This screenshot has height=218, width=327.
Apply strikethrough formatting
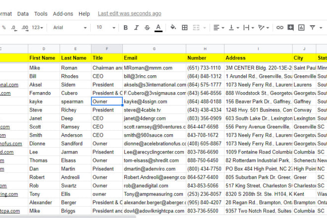147,28
